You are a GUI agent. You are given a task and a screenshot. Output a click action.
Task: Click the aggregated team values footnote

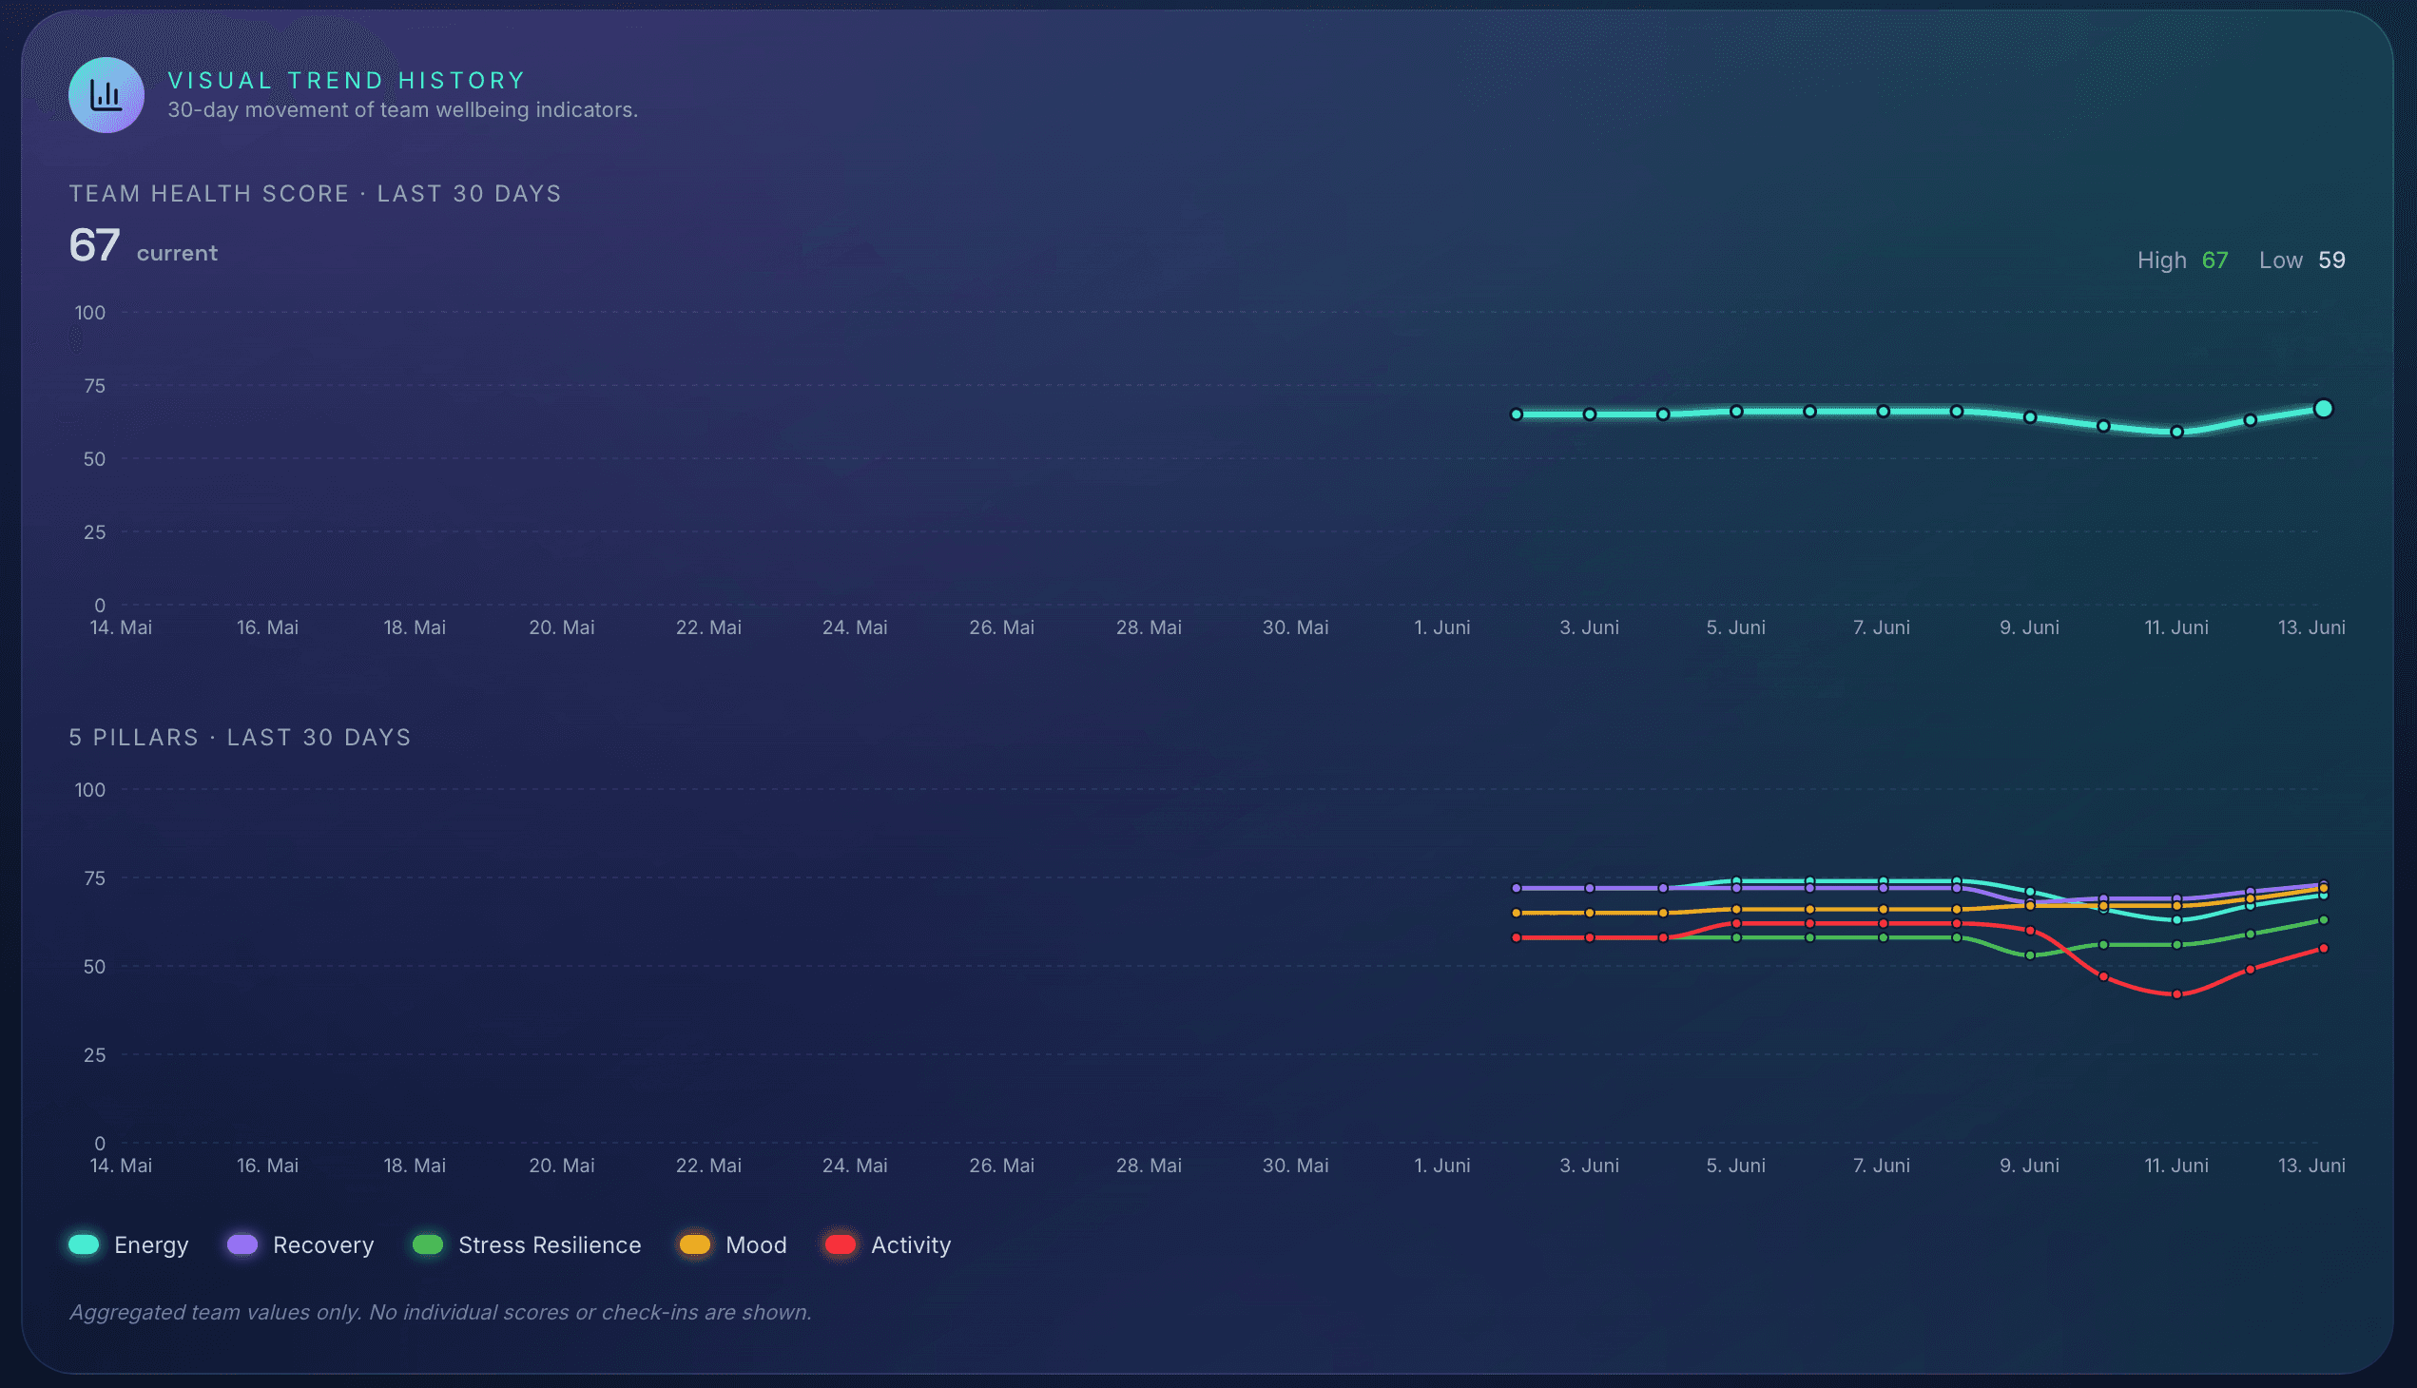click(x=440, y=1312)
